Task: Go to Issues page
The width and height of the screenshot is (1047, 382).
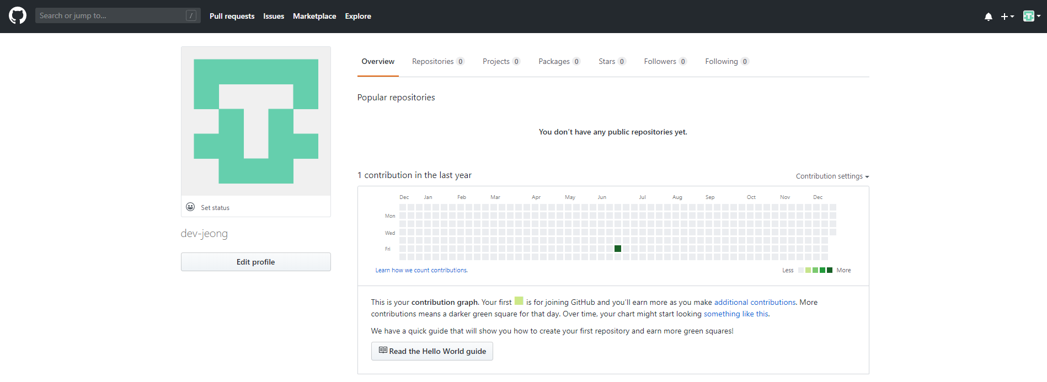Action: tap(274, 16)
